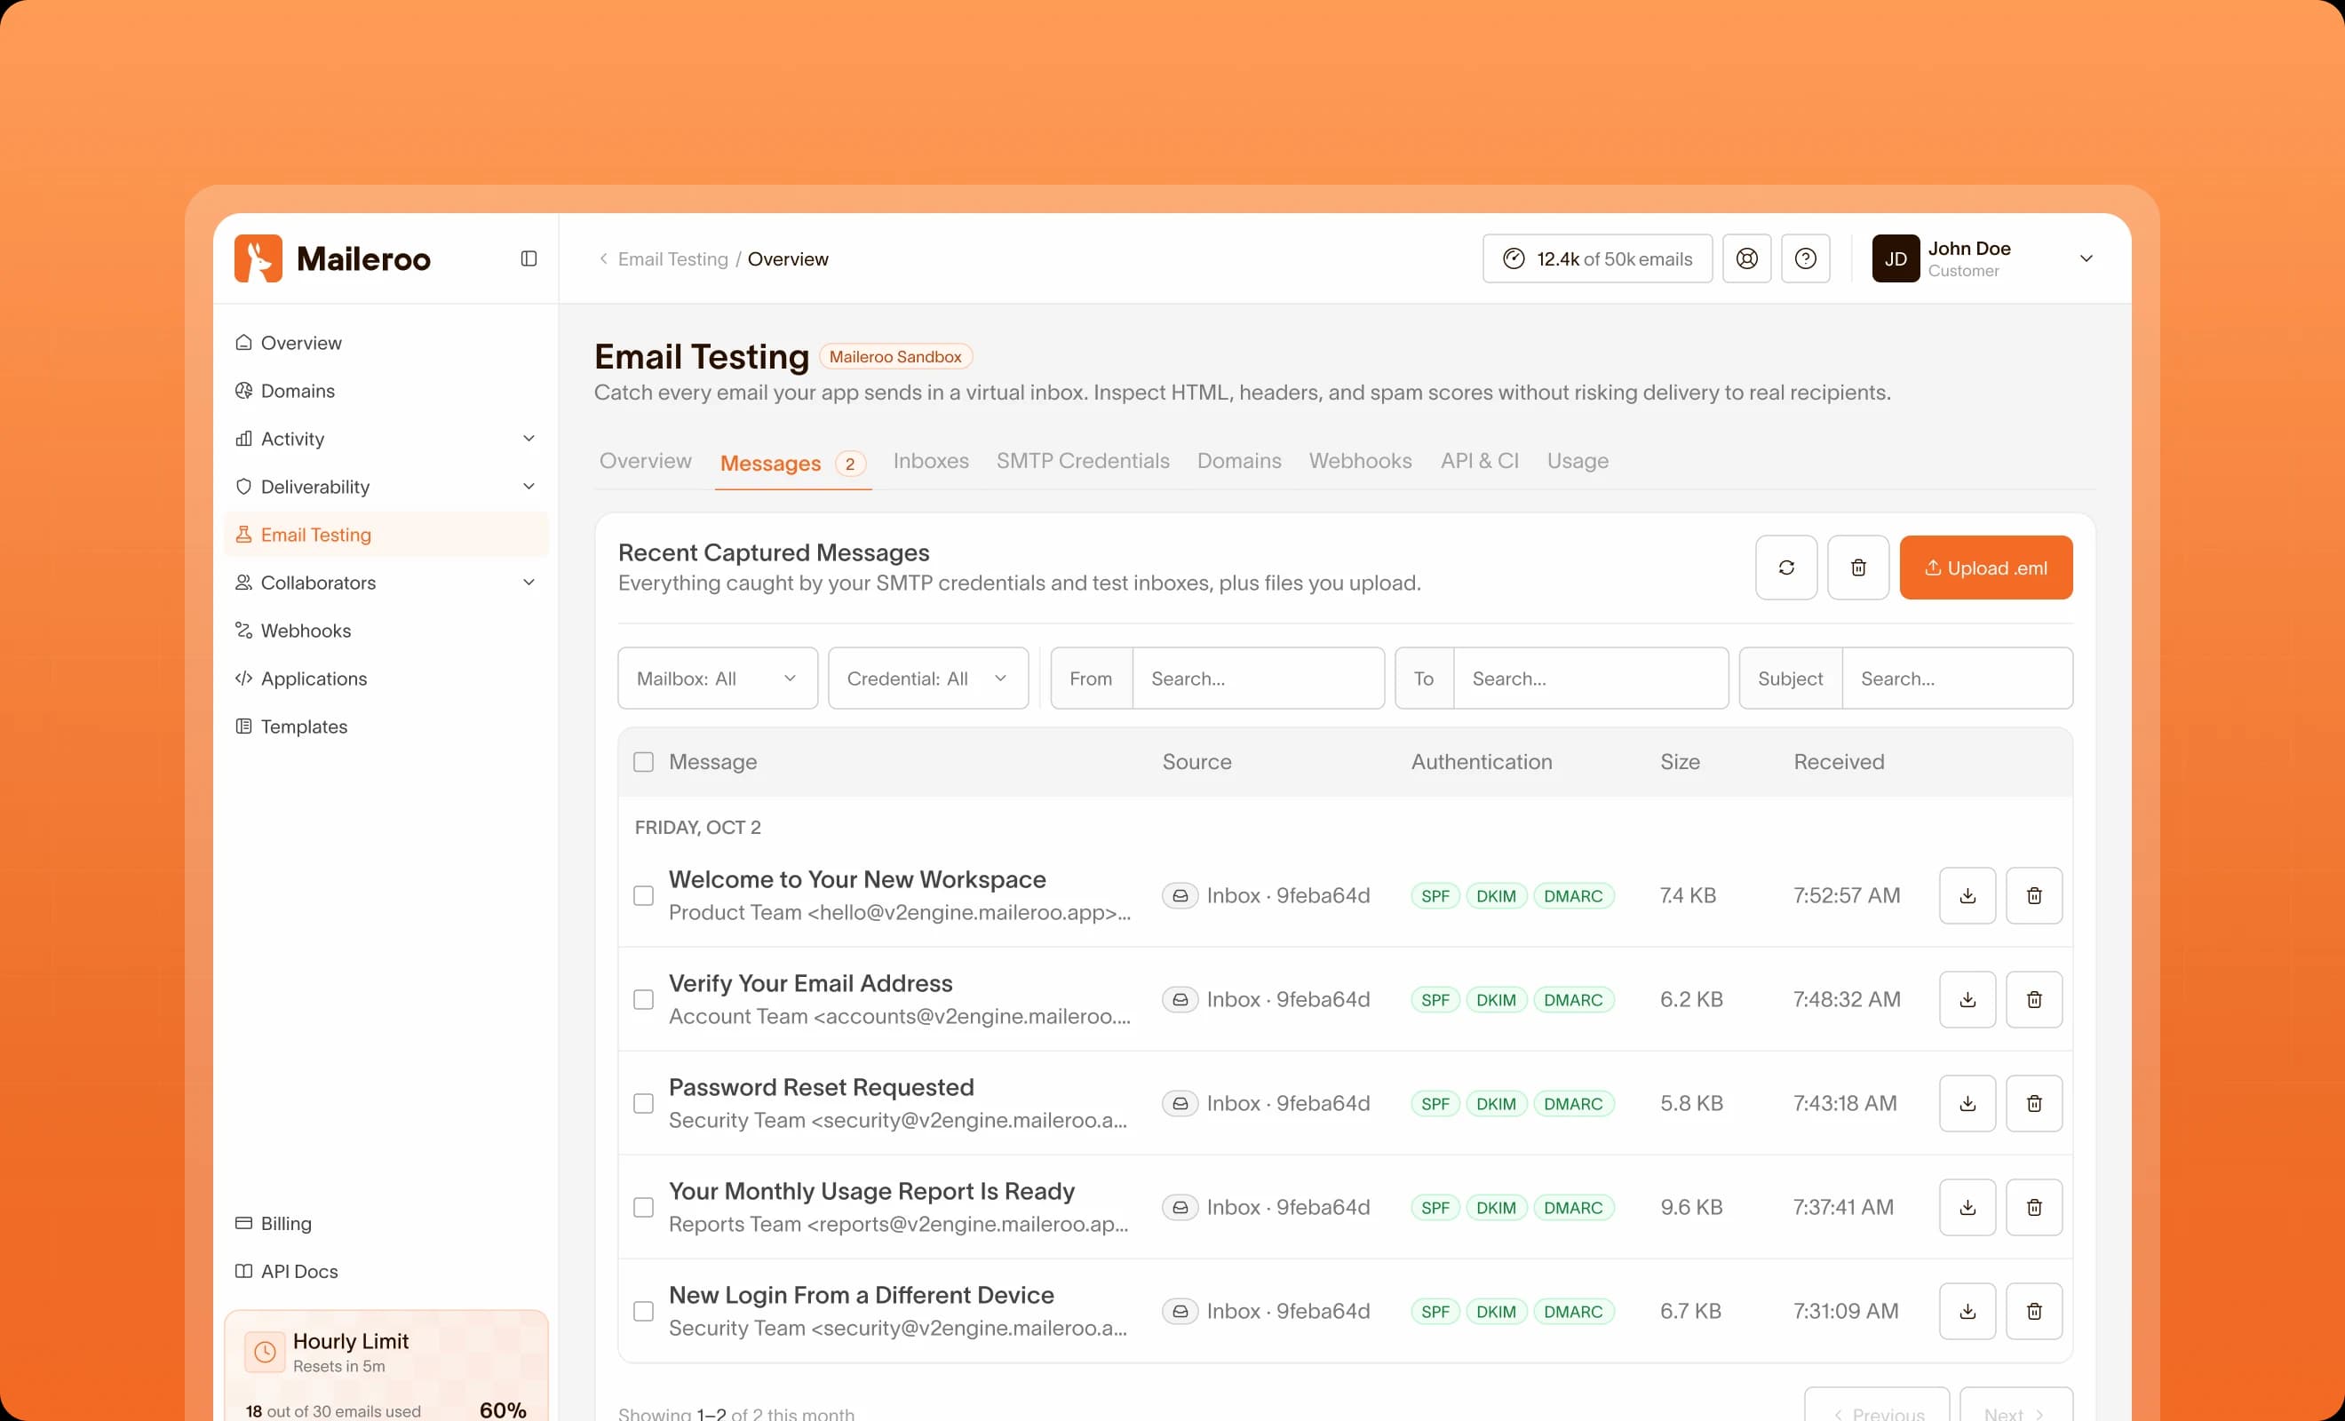Click the Hourly Limit clock icon

coord(265,1352)
